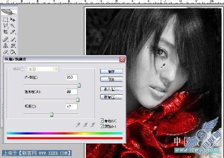The width and height of the screenshot is (224, 158).
Task: Choose the Polygonal Lasso tool
Action: pos(6,26)
